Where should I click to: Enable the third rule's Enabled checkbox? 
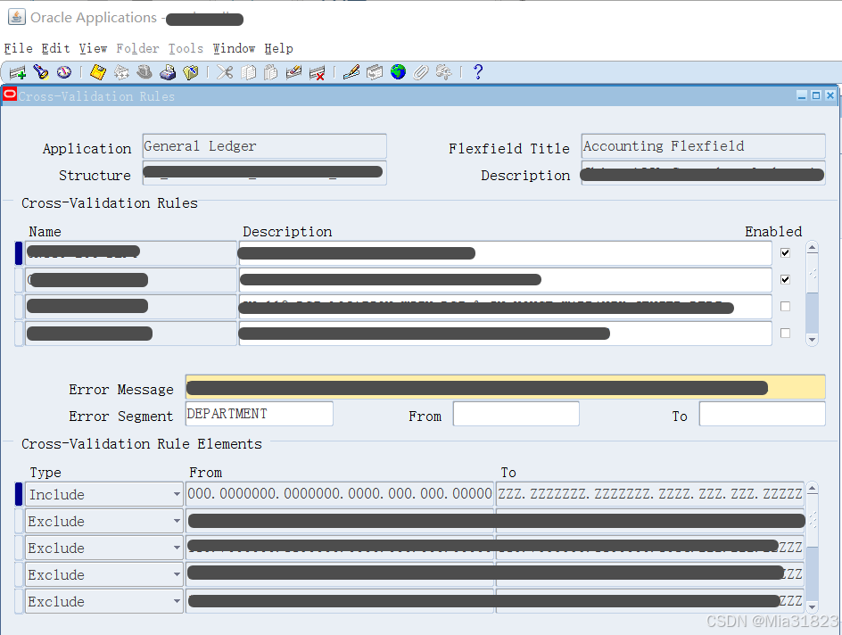(786, 306)
